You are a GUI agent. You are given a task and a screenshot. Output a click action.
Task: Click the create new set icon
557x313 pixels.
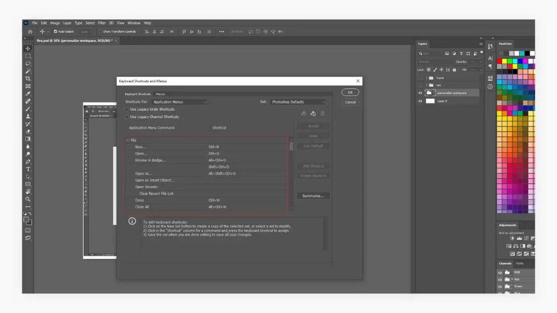tap(313, 113)
